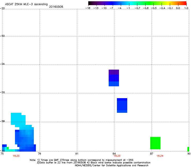The width and height of the screenshot is (191, 167).
Task: Click the '75' longitude axis label
Action: click(2, 154)
